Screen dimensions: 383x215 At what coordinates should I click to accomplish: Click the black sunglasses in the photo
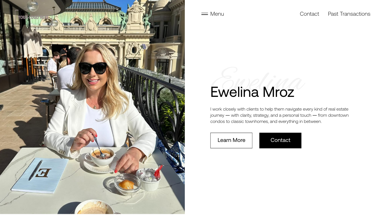point(93,68)
